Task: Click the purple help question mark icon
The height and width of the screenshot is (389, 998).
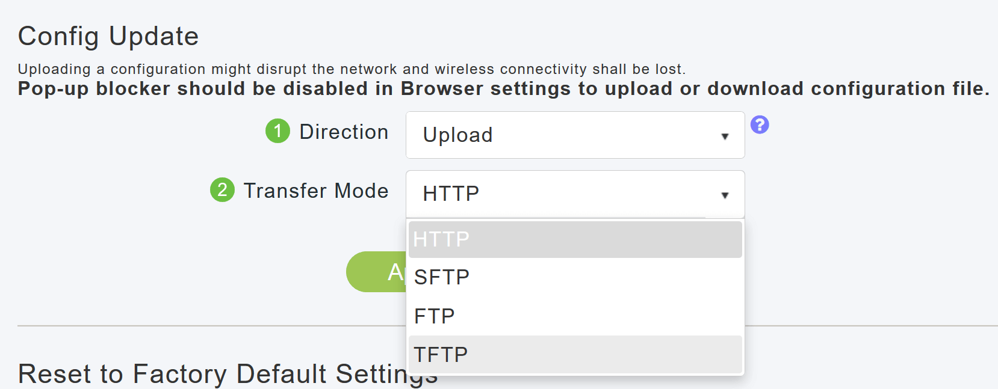Action: pos(760,124)
